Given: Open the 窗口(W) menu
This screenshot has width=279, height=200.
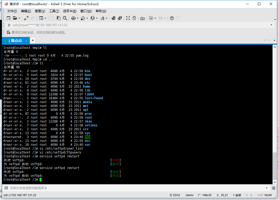Looking at the screenshot, I should (86, 11).
